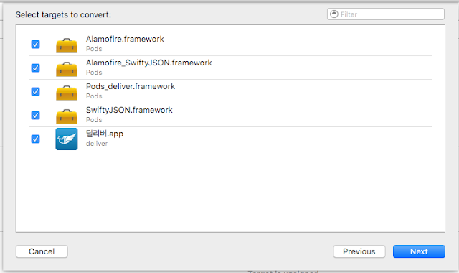459x273 pixels.
Task: Select the Alamofire.framework row label
Action: (x=125, y=39)
